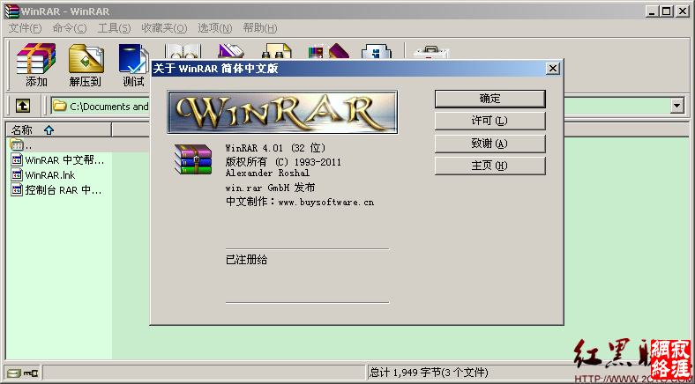Image resolution: width=695 pixels, height=384 pixels.
Task: Confirm with the 确定 button
Action: click(489, 99)
